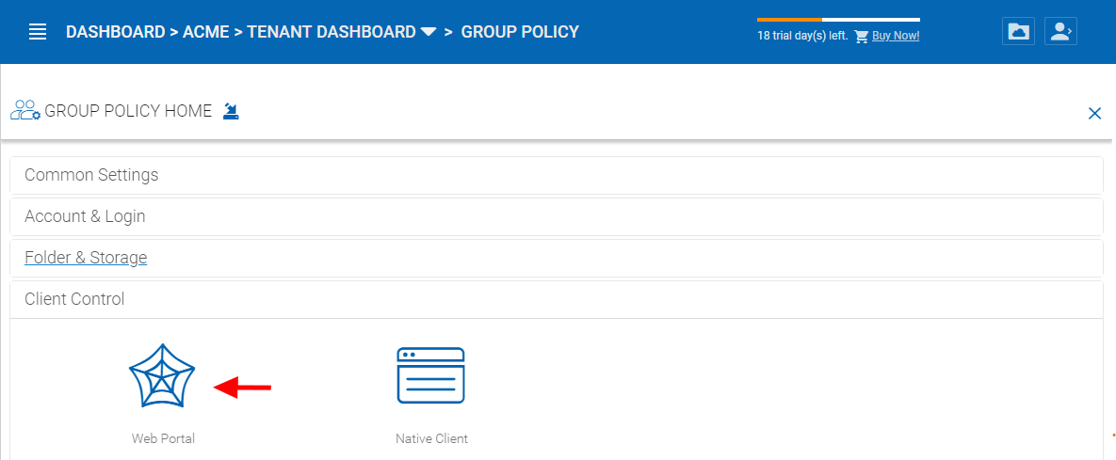1116x460 pixels.
Task: Open the Web Portal policy icon
Action: [162, 375]
